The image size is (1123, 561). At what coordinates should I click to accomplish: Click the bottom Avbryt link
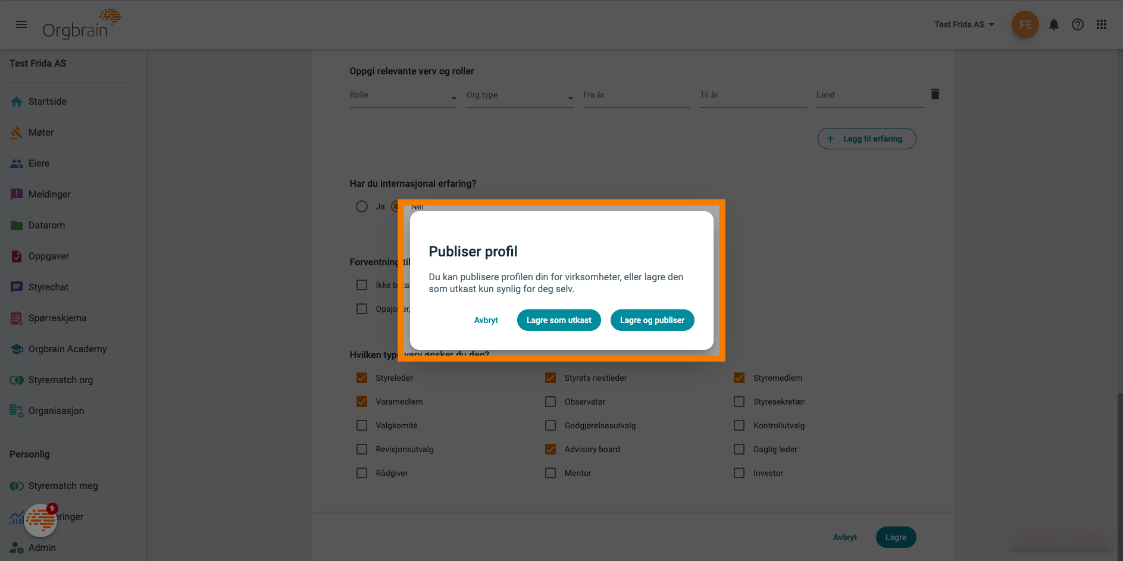point(844,537)
